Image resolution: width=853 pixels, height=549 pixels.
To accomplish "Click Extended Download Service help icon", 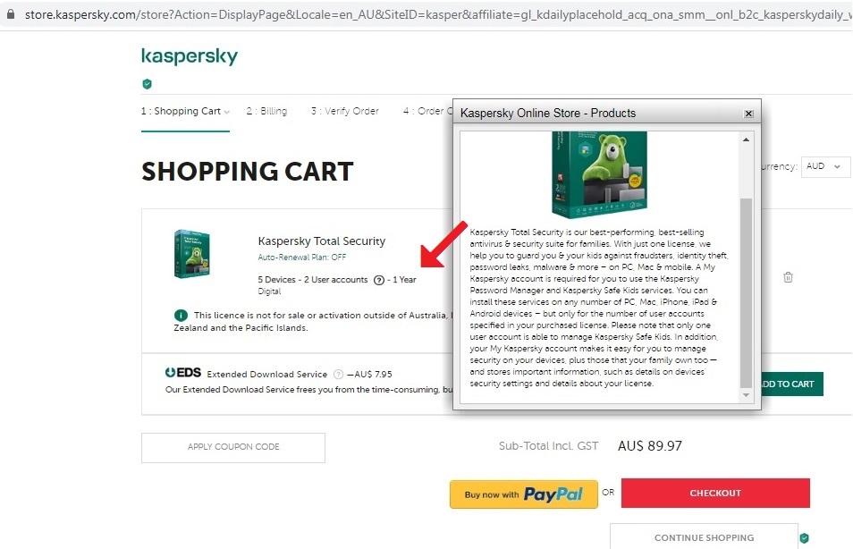I will pyautogui.click(x=338, y=375).
